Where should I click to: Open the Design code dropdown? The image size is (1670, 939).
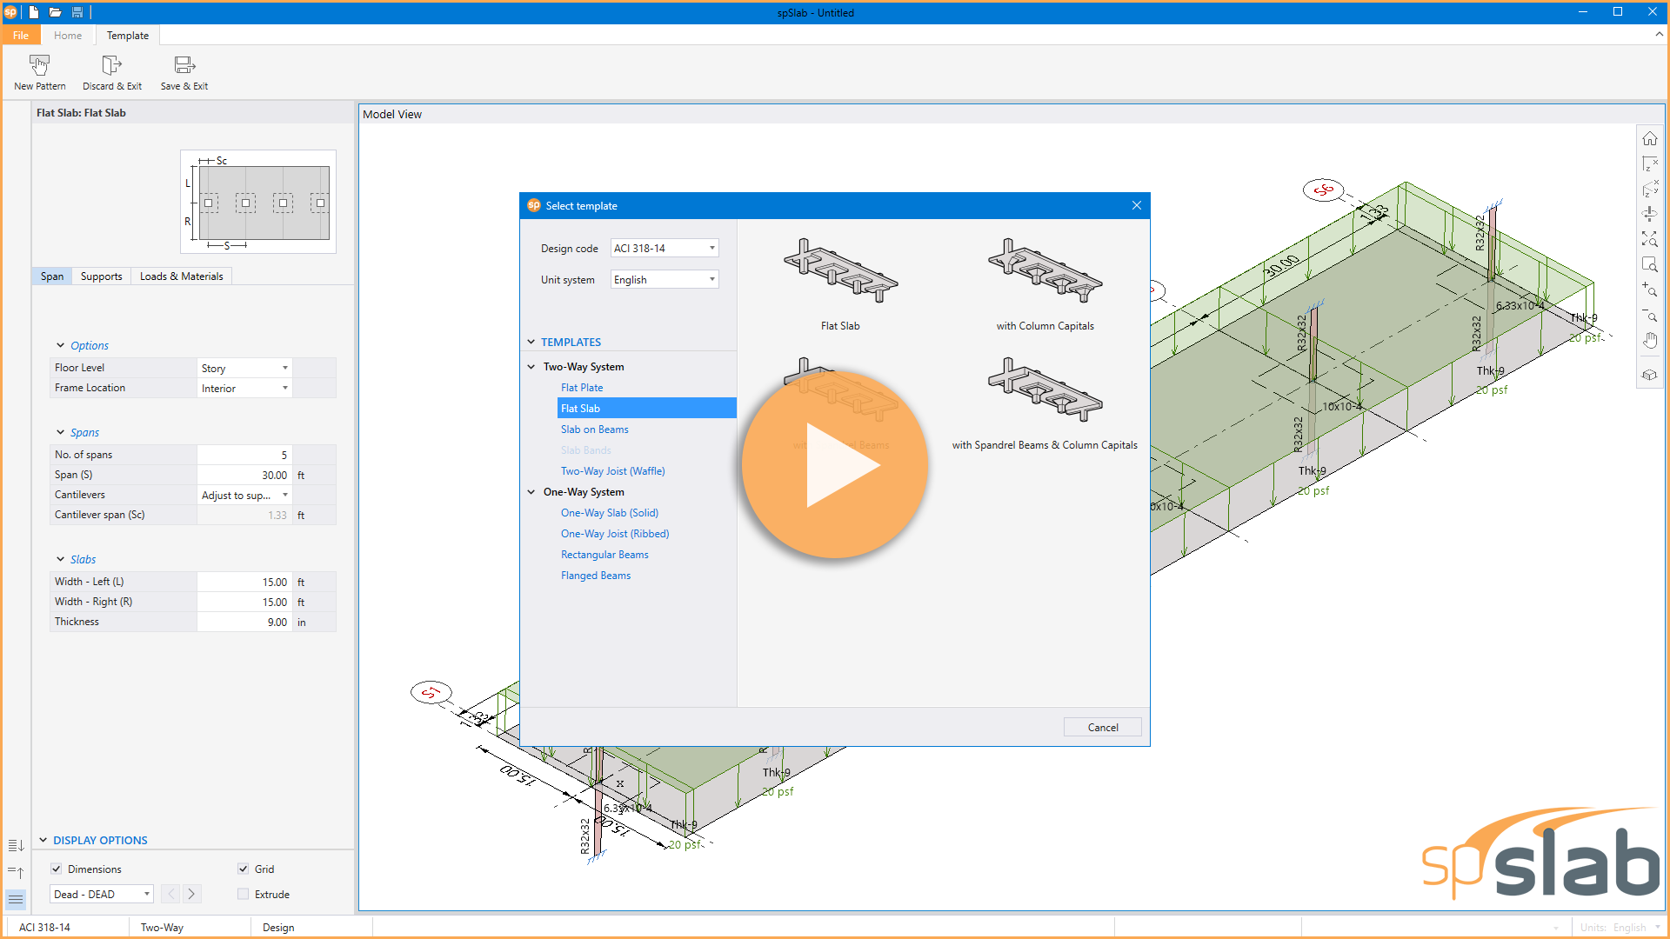click(665, 248)
